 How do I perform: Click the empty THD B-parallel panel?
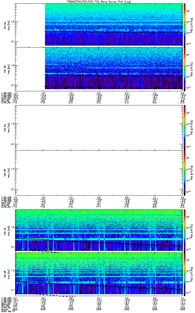pyautogui.click(x=99, y=172)
